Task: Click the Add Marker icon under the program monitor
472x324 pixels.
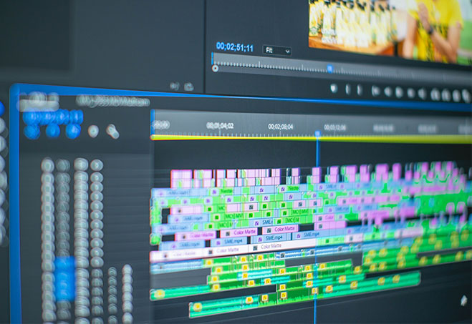Action: (333, 89)
